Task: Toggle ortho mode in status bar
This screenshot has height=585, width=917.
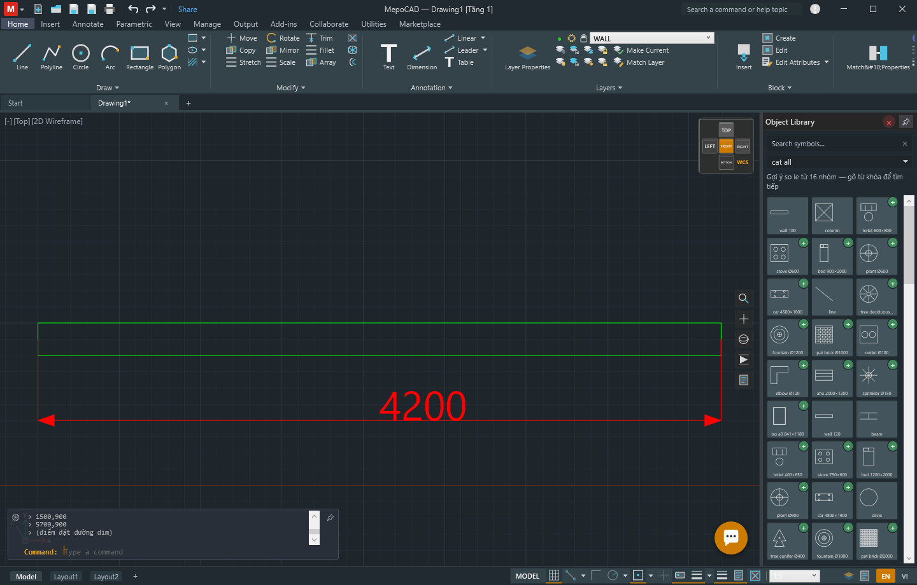Action: tap(595, 575)
